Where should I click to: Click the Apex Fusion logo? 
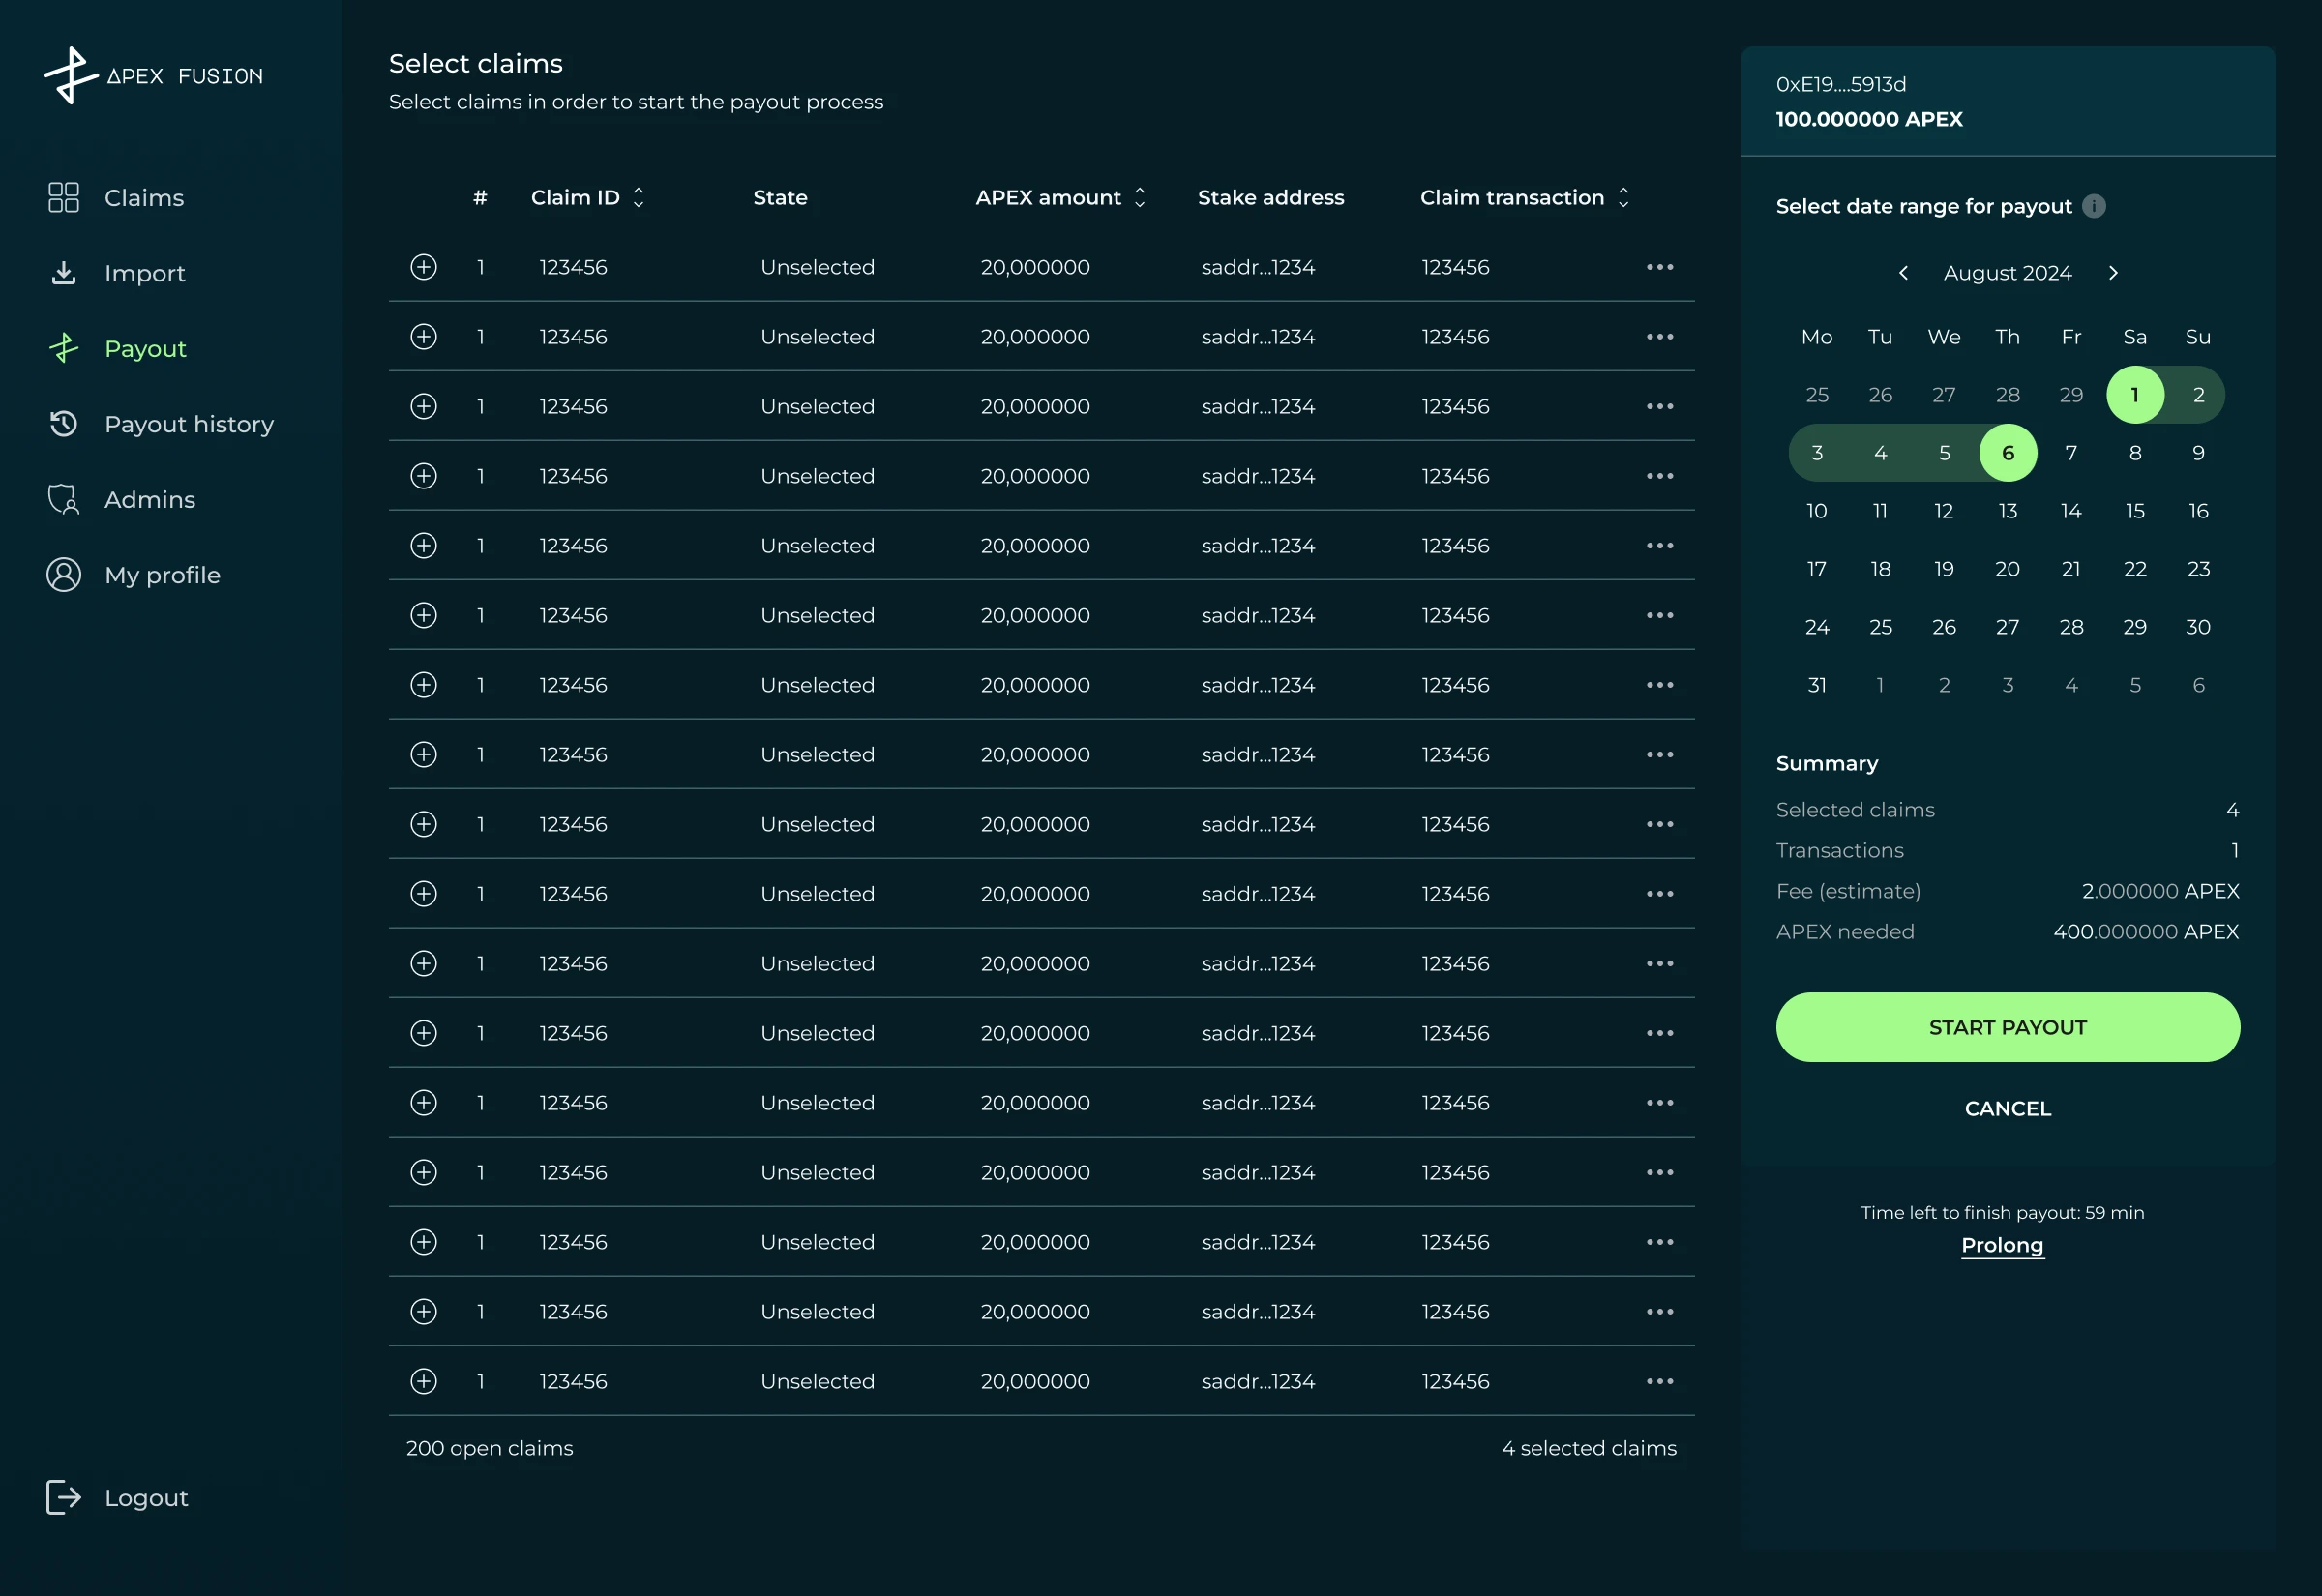pos(153,75)
